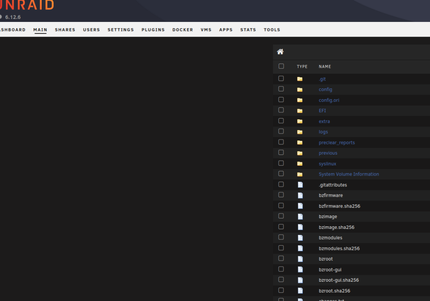The image size is (430, 301).
Task: Click the bzfirmware file name
Action: [x=331, y=195]
